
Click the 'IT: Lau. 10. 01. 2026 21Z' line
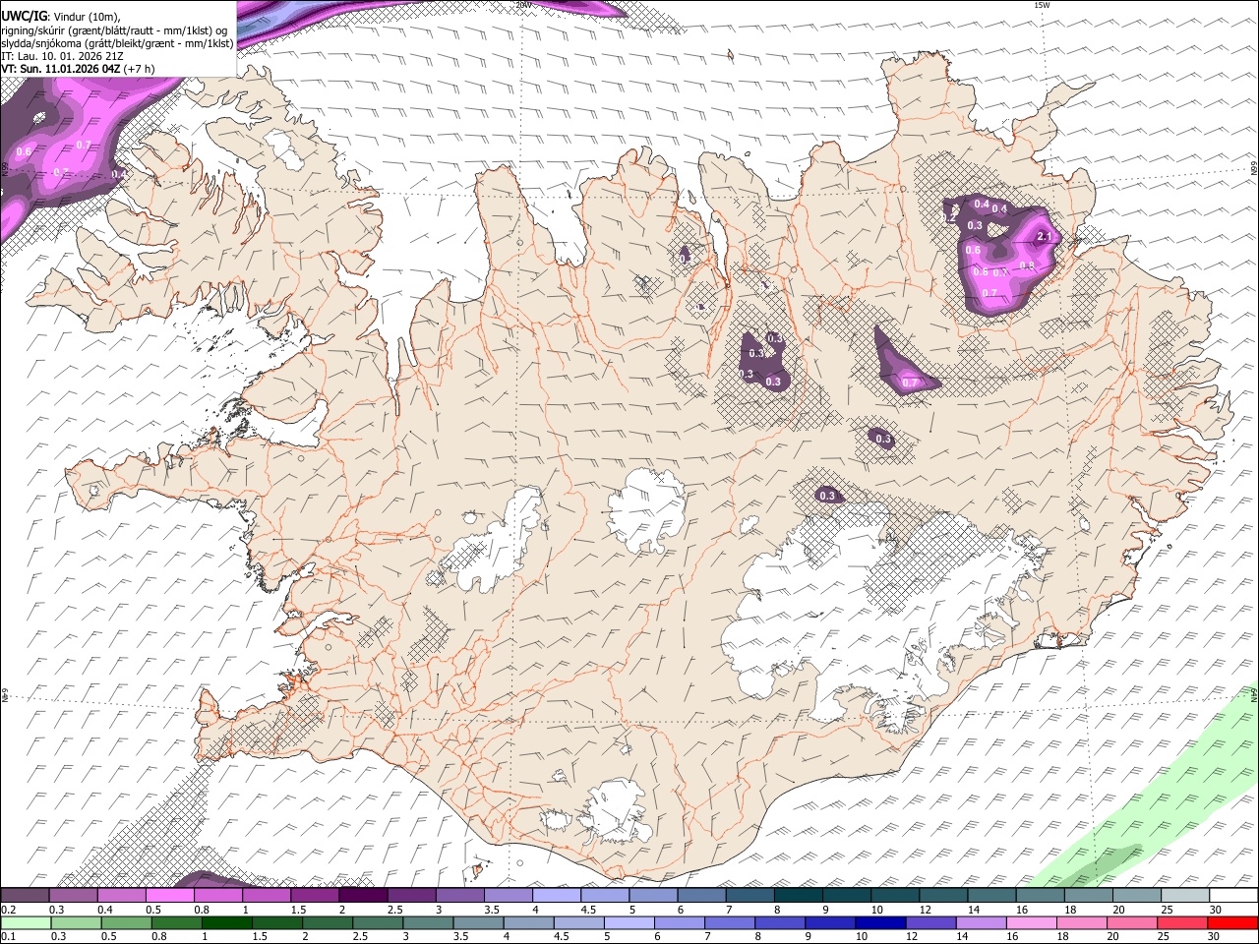[x=62, y=56]
